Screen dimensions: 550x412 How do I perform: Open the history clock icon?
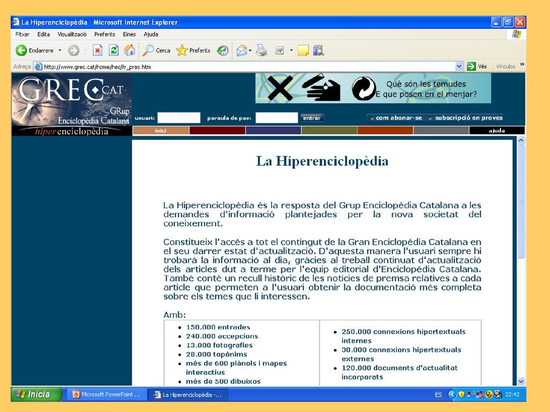point(223,50)
